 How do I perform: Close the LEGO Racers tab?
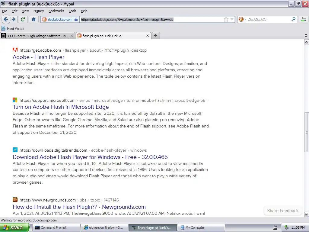point(72,36)
